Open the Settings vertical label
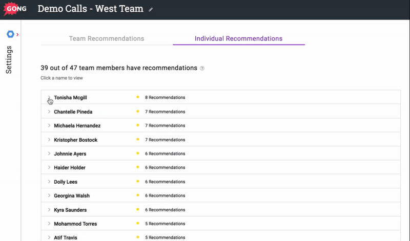410x241 pixels. 9,59
